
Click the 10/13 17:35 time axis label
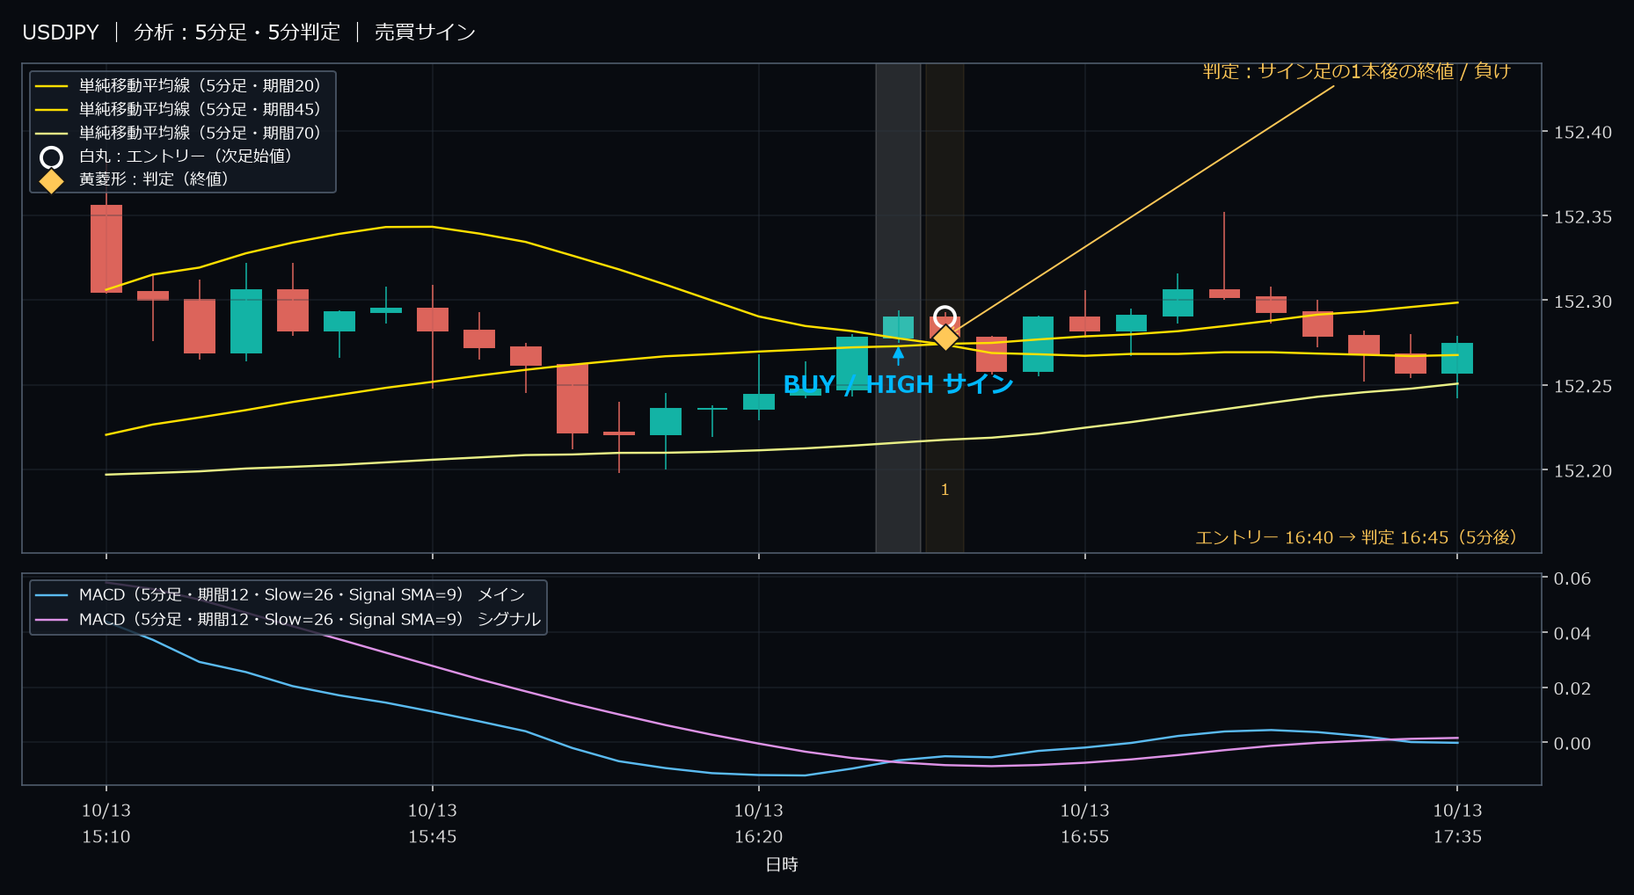[x=1457, y=824]
